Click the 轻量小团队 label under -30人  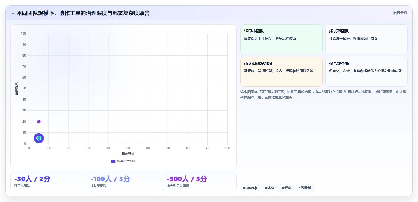point(22,186)
